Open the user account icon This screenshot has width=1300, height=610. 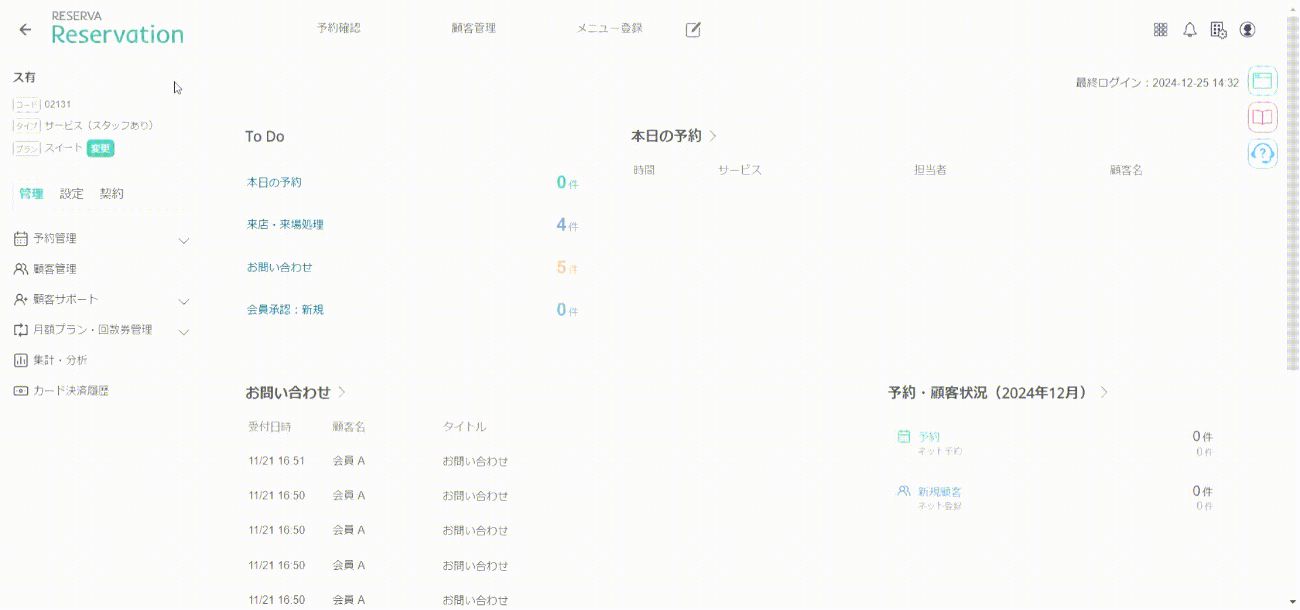point(1247,29)
